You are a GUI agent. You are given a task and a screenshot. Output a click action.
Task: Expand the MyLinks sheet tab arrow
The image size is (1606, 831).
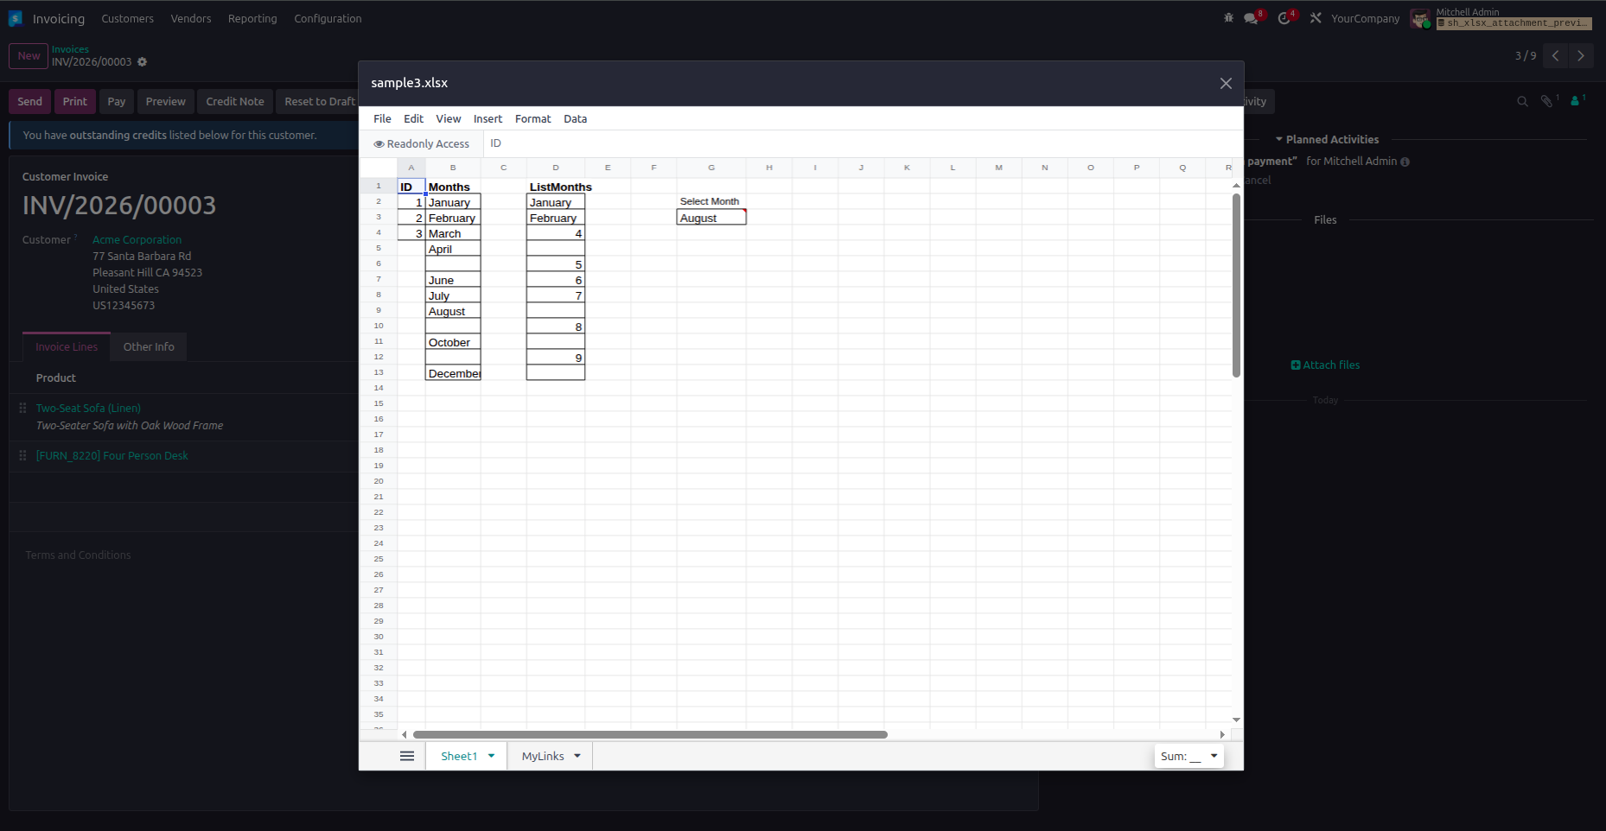[x=577, y=756]
